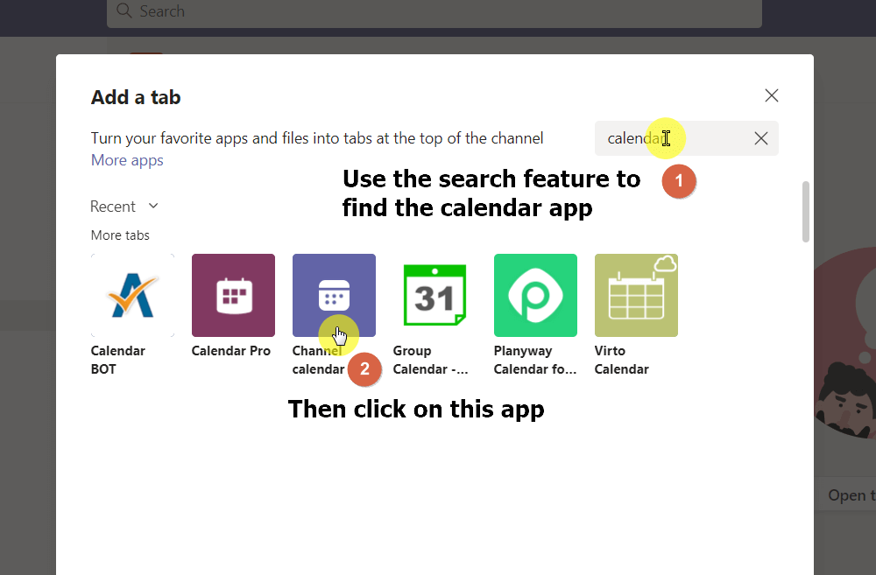Open the Calendar BOT app icon

tap(132, 295)
